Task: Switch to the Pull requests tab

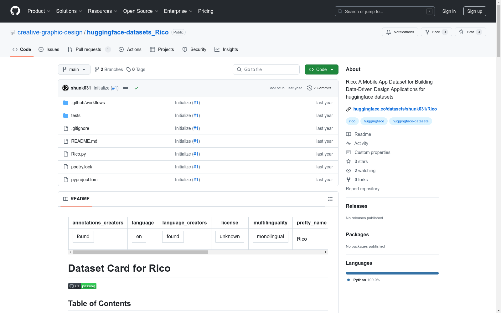Action: [89, 49]
